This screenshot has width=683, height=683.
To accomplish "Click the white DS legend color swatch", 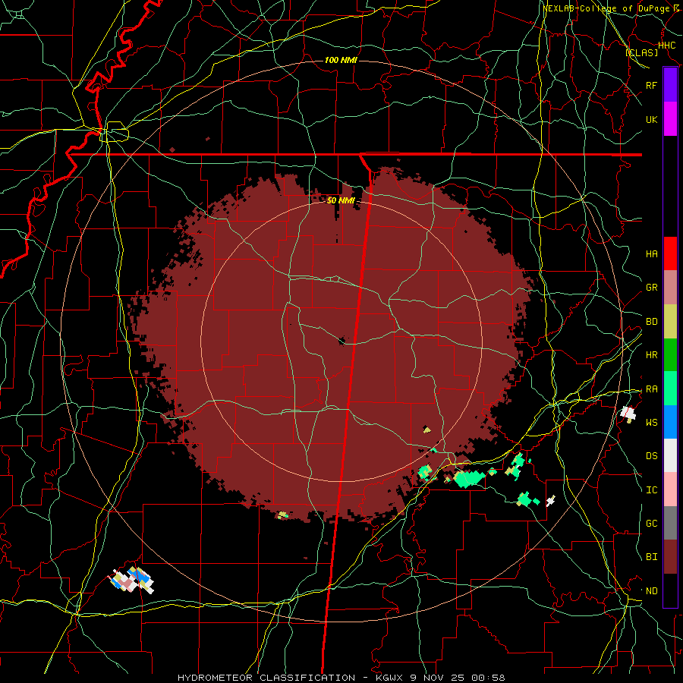I will pos(670,455).
